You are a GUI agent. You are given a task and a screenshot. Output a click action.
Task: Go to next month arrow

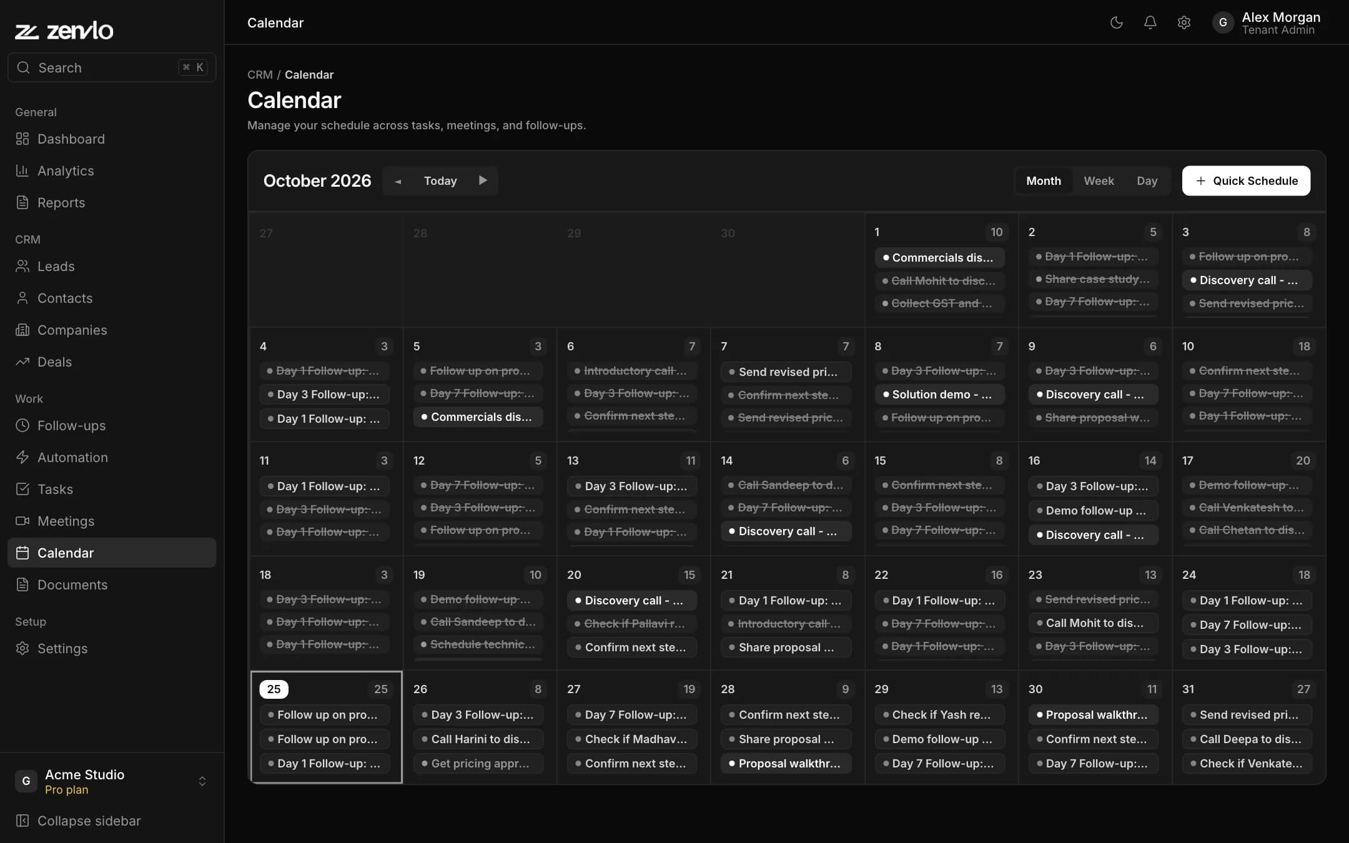(x=483, y=180)
